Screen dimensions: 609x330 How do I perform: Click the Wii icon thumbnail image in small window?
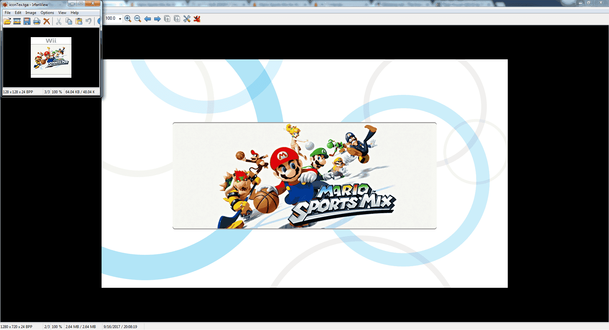[51, 57]
